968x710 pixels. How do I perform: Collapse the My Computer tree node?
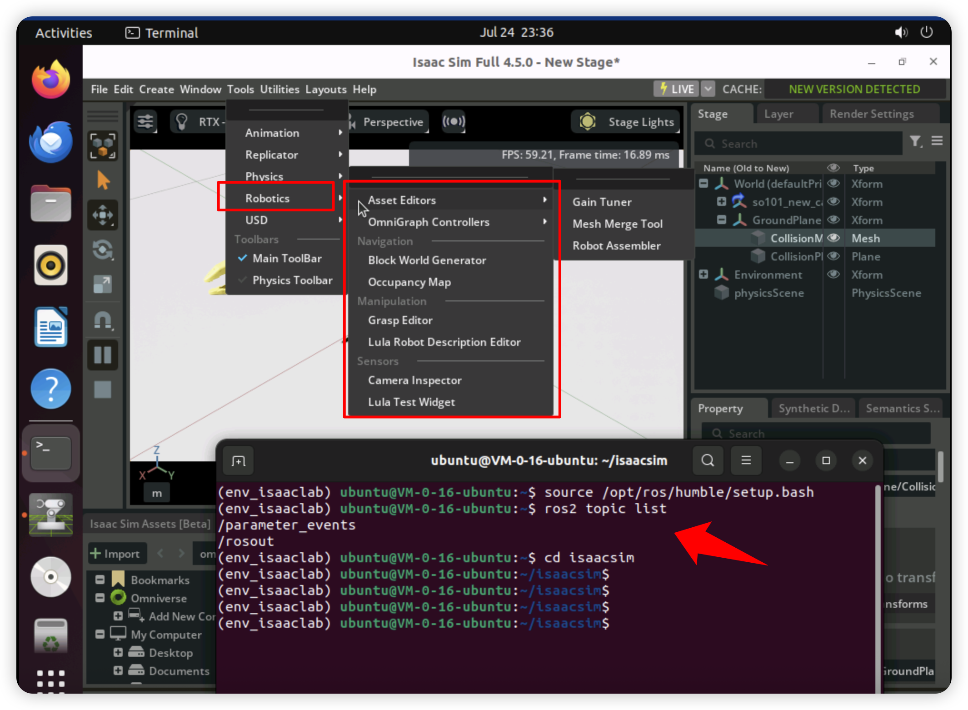point(100,634)
